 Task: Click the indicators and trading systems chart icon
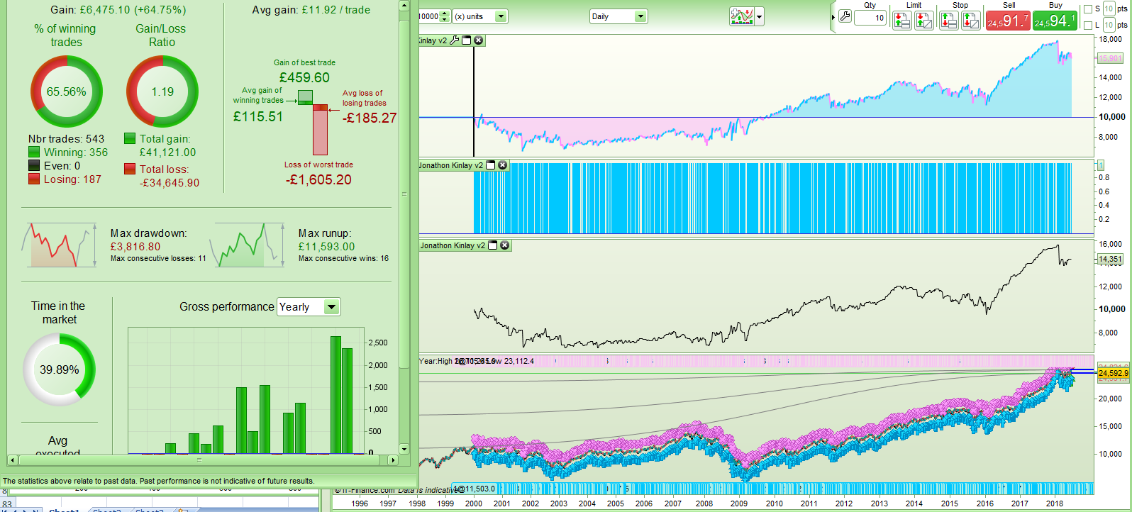pyautogui.click(x=742, y=16)
